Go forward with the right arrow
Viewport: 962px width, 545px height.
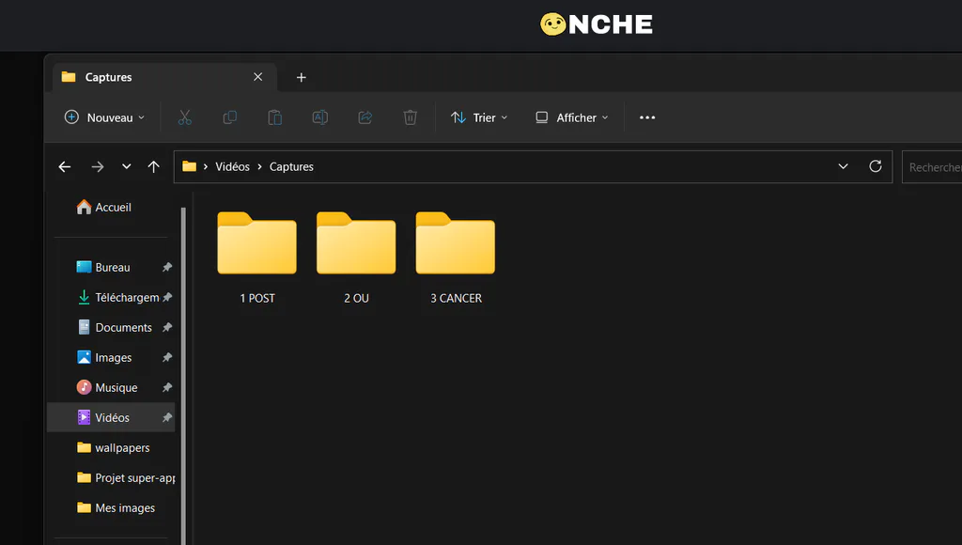(98, 167)
